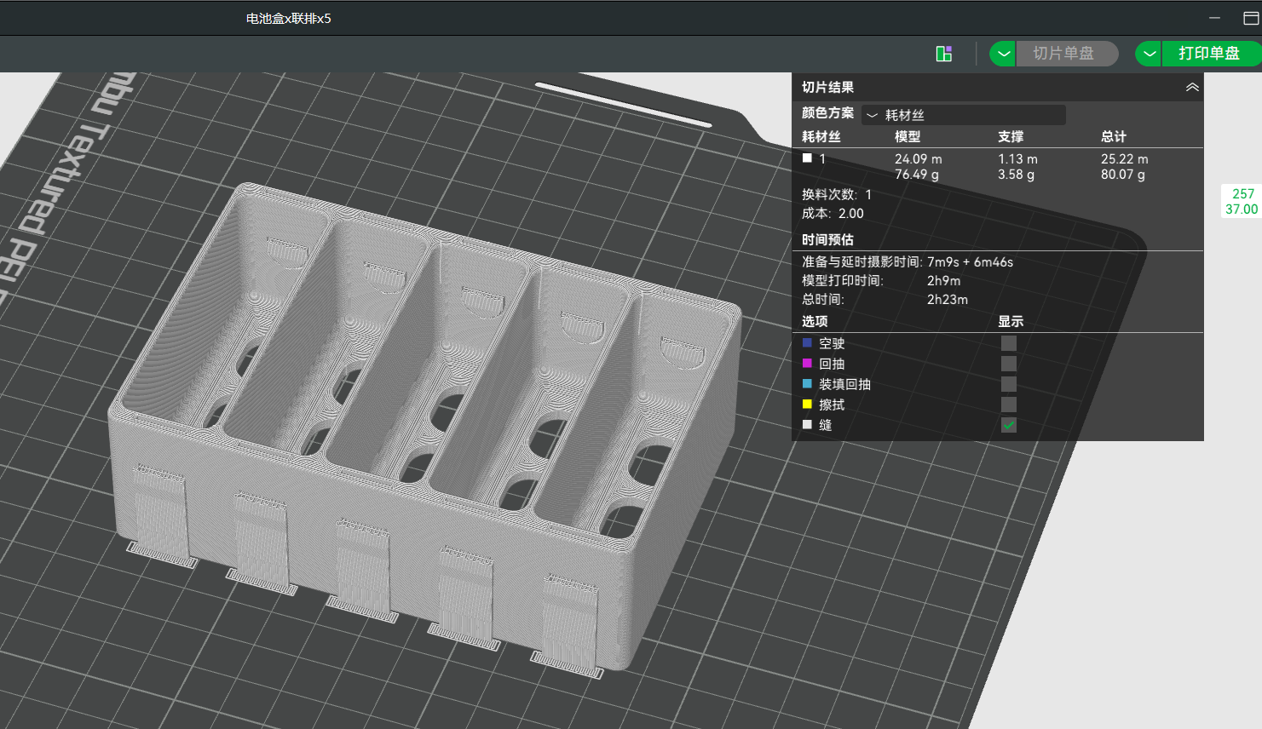Click the white 缝 color swatch
This screenshot has height=729, width=1262.
pos(807,425)
